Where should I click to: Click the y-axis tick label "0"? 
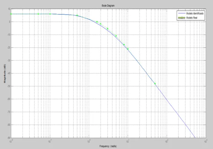click(10, 22)
